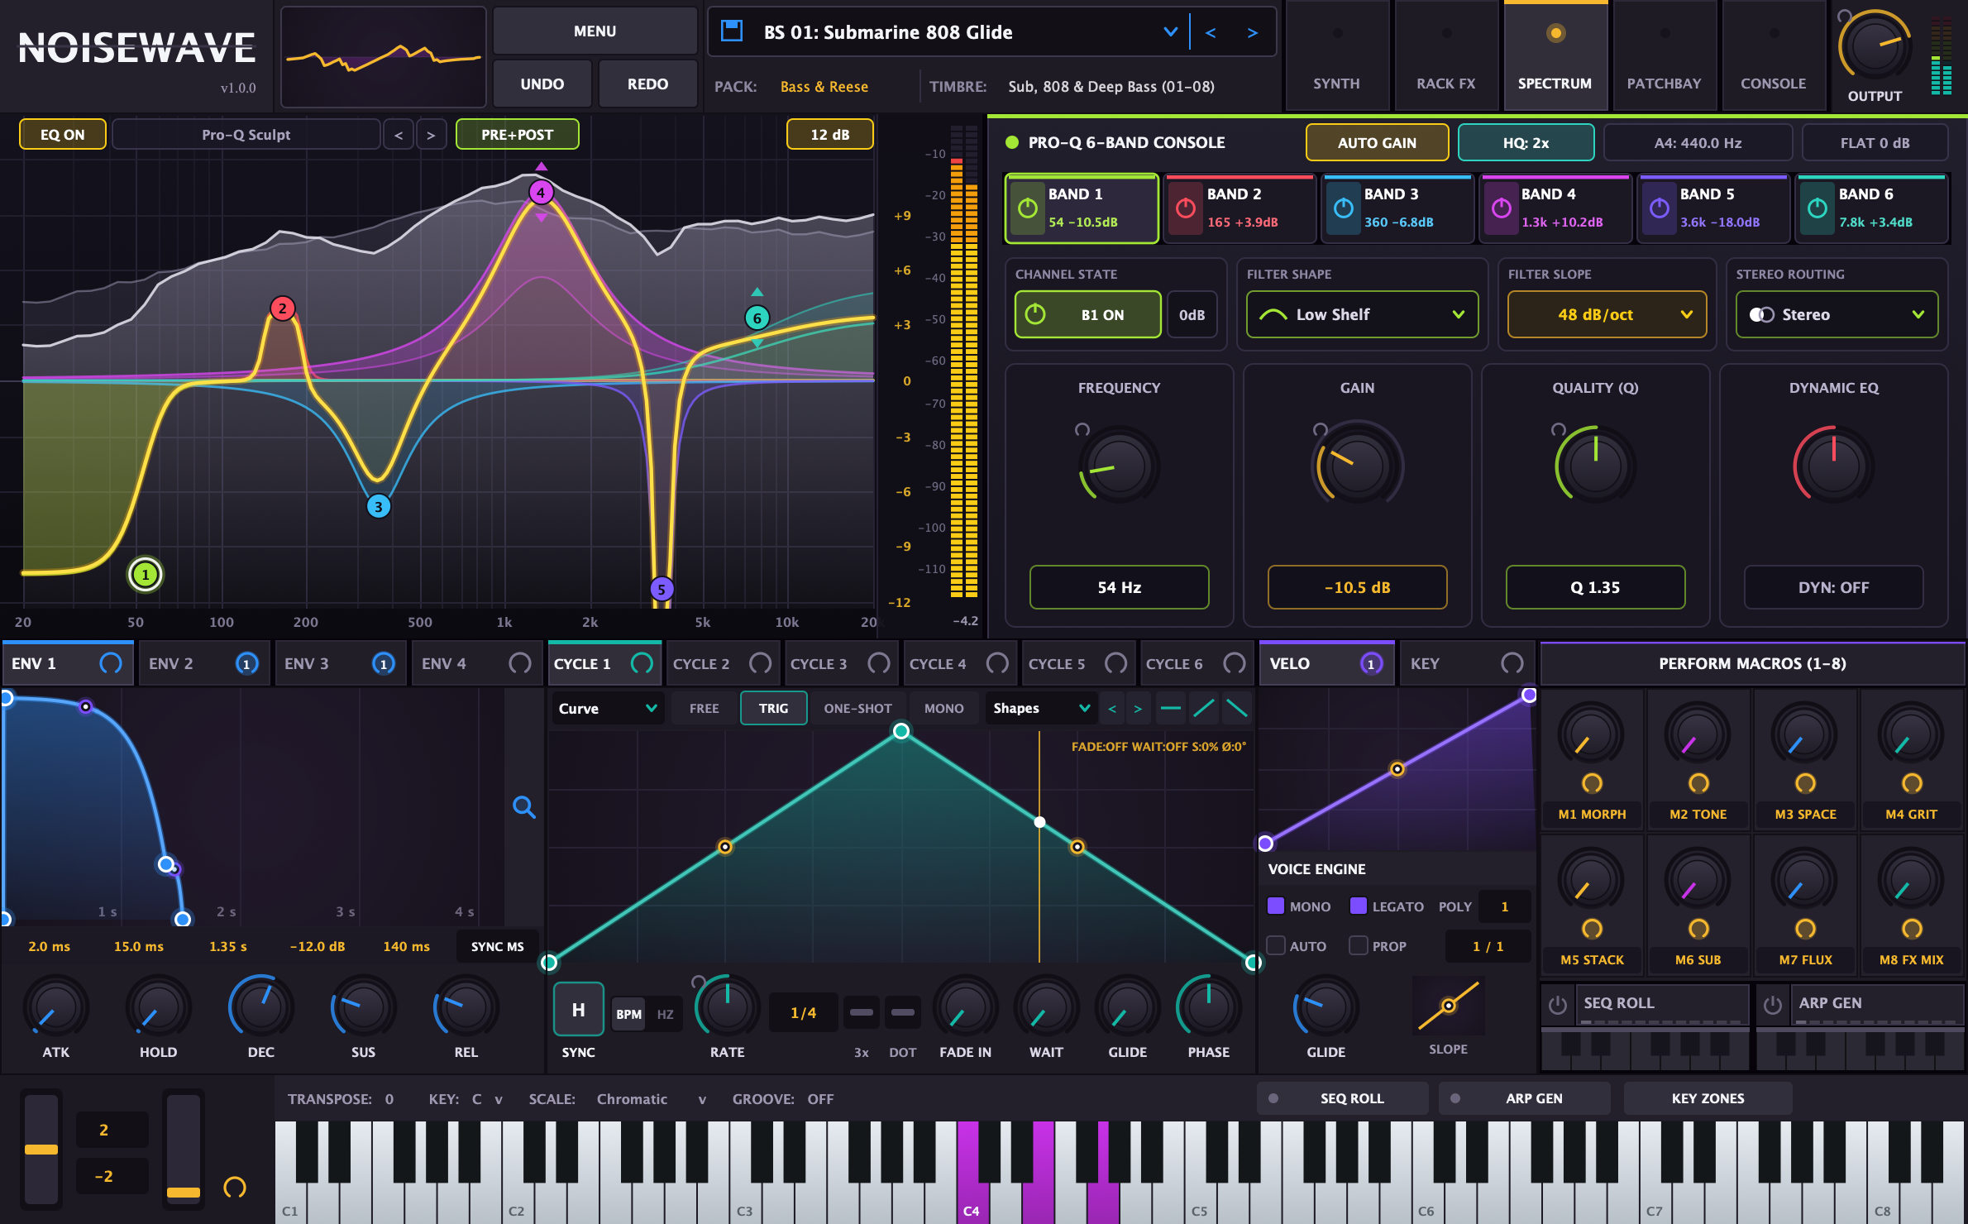Click the AUTO GAIN button
The height and width of the screenshot is (1224, 1968).
click(x=1377, y=143)
